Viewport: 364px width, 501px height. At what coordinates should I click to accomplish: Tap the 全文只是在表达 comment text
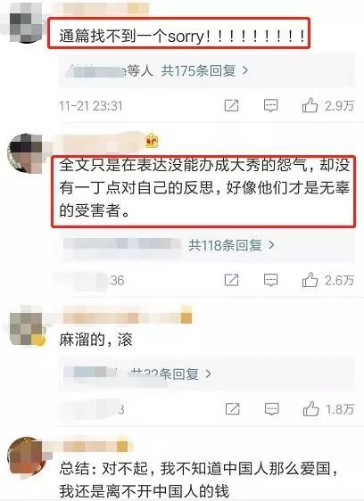[x=204, y=188]
